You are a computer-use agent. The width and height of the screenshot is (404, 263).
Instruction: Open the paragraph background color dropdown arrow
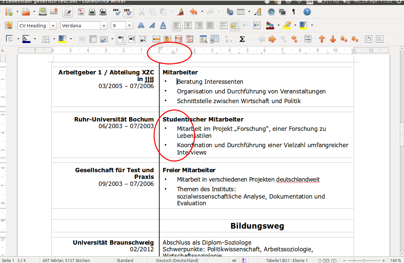click(312, 25)
